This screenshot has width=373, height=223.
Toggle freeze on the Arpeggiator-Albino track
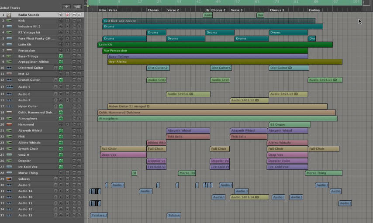(61, 62)
